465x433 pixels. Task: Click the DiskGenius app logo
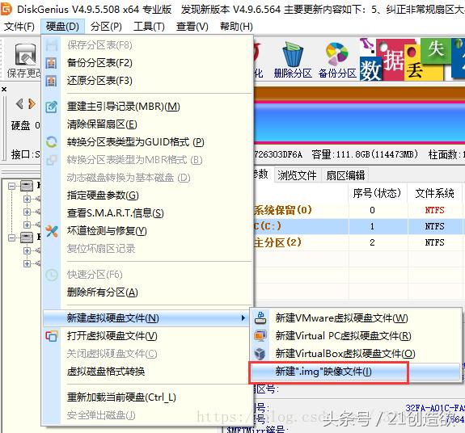pyautogui.click(x=6, y=9)
